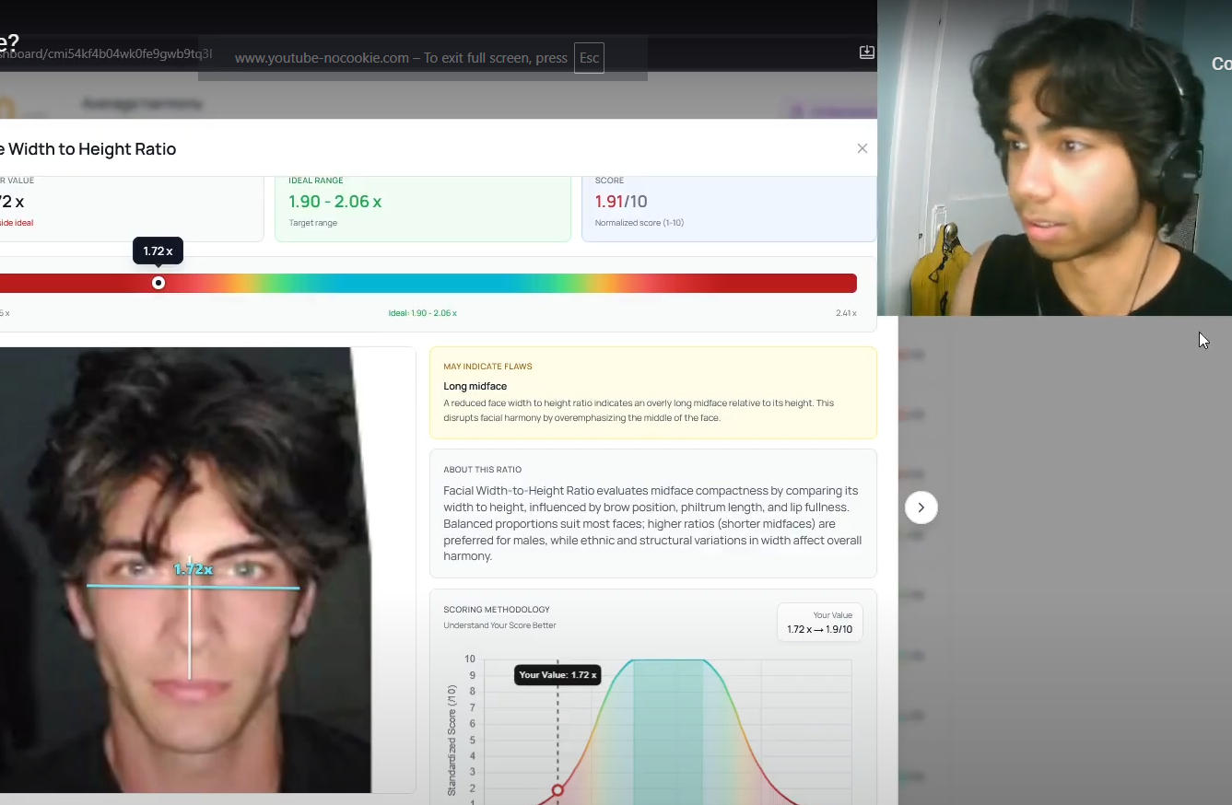This screenshot has height=805, width=1232.
Task: Click the 'Your Value: 1.72 x' chart tooltip
Action: (x=557, y=675)
